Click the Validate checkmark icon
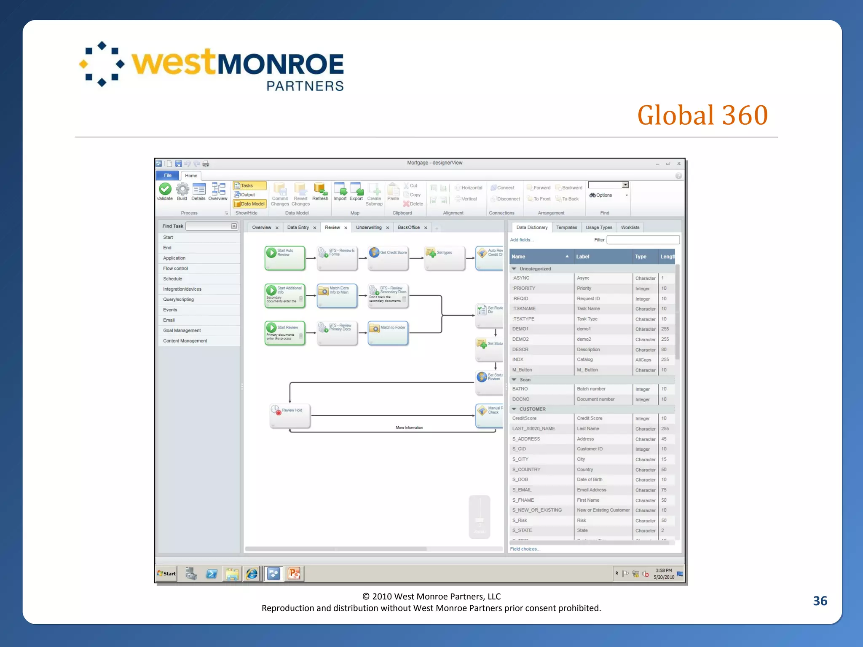The height and width of the screenshot is (647, 863). click(x=165, y=189)
